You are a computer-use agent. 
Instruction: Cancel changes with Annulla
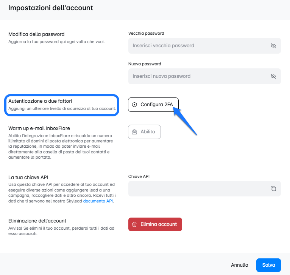pos(240,265)
